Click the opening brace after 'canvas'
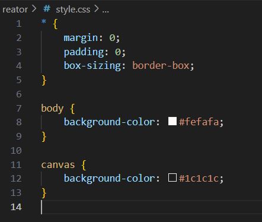Screen dimensions: 262x222 tap(84, 165)
